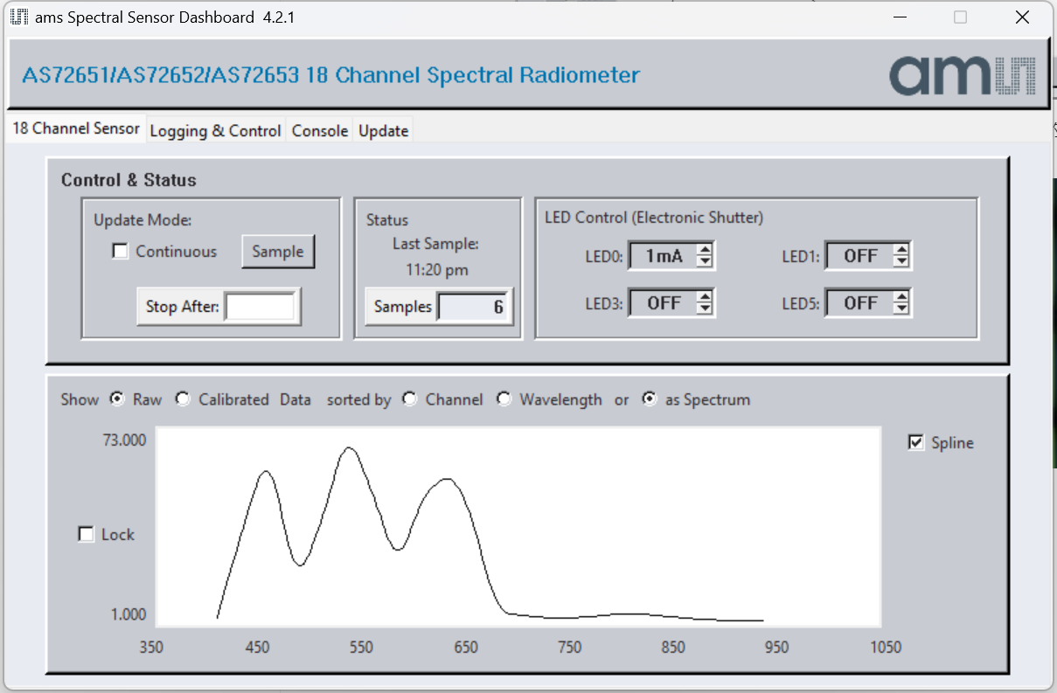Click the 'Last Sample:' status label
The width and height of the screenshot is (1057, 693).
pos(435,244)
